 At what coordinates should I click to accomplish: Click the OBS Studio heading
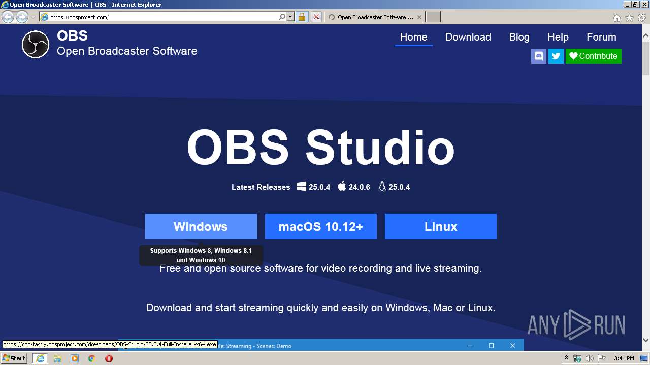(321, 147)
